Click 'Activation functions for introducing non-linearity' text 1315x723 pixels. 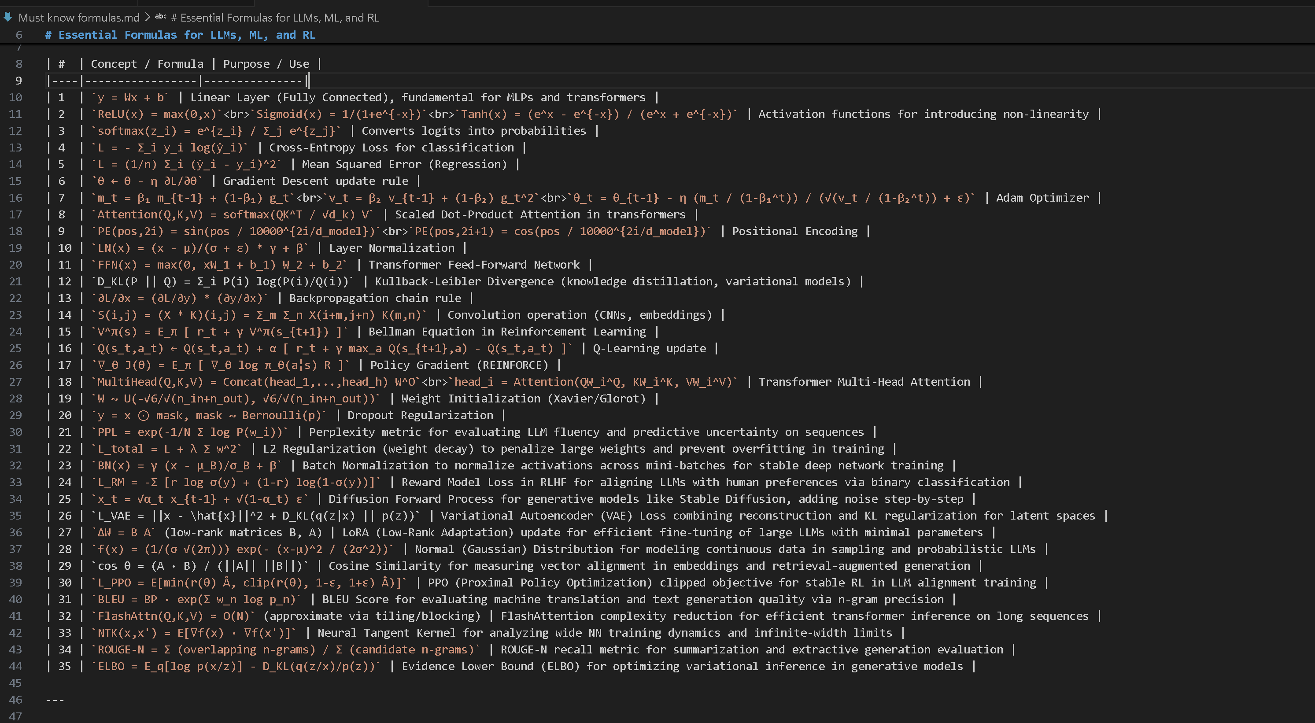(923, 114)
